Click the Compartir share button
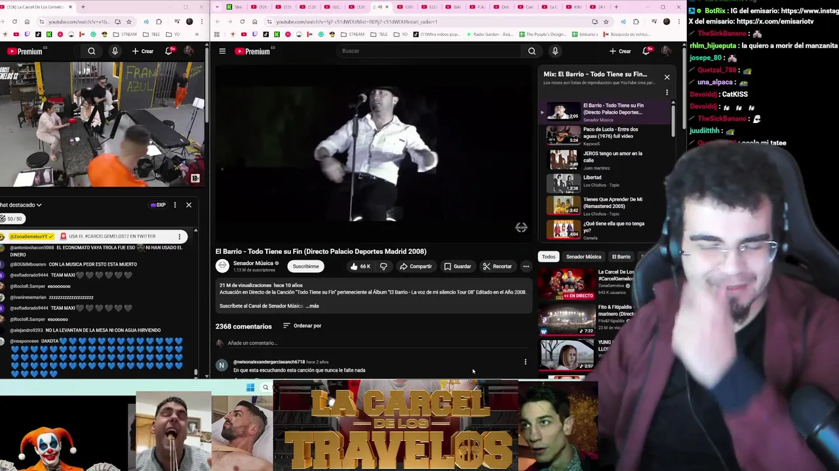The width and height of the screenshot is (839, 471). (x=416, y=266)
